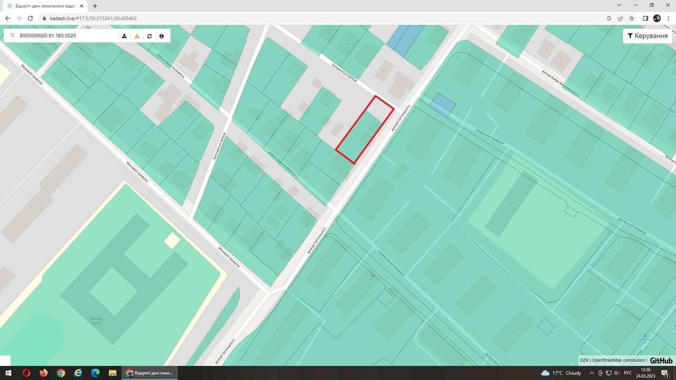Launch Firefox from the taskbar
This screenshot has width=676, height=380.
tap(43, 373)
